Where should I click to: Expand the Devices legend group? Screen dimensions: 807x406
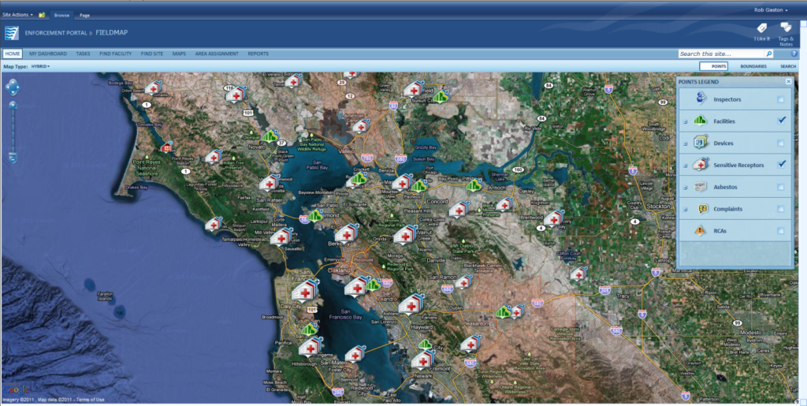[685, 143]
